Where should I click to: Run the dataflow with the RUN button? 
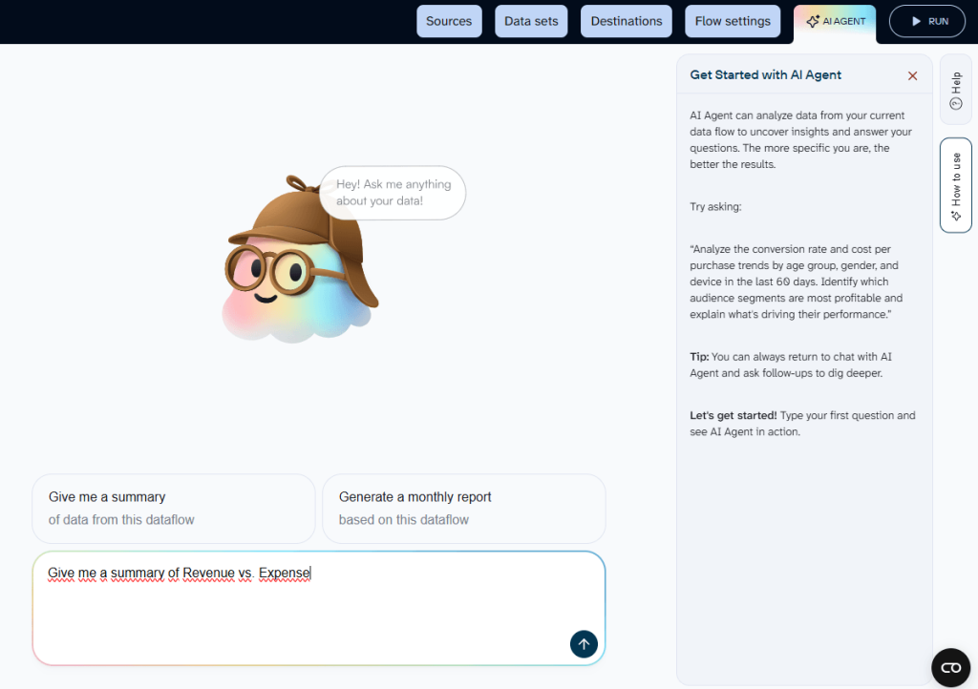click(x=926, y=20)
